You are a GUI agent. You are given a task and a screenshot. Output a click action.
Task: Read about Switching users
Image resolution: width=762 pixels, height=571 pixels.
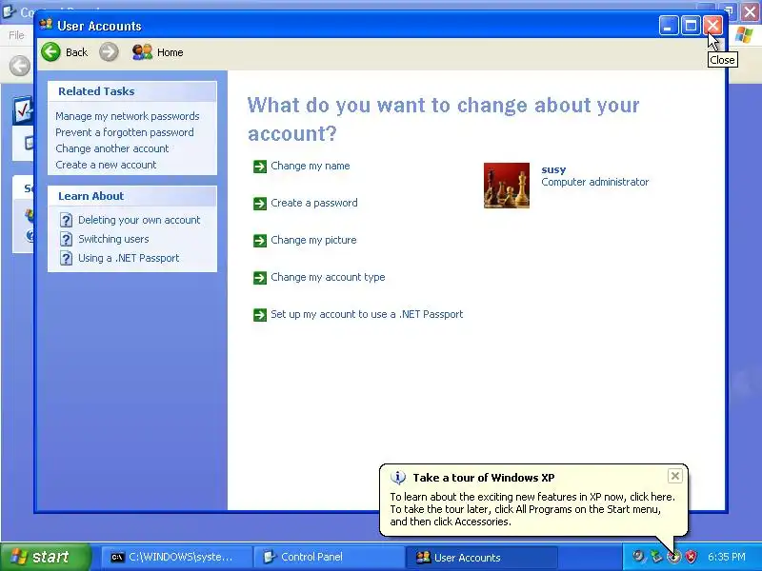coord(113,239)
